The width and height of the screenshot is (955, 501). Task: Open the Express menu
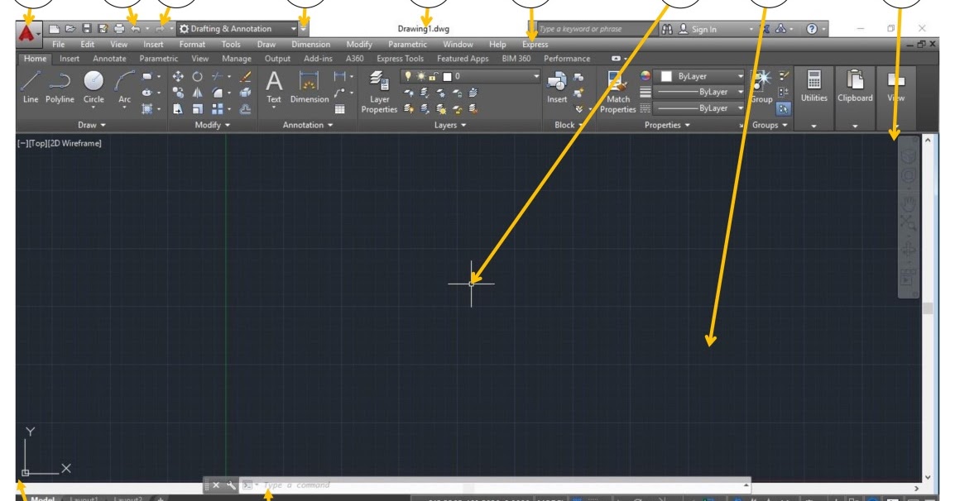(534, 44)
